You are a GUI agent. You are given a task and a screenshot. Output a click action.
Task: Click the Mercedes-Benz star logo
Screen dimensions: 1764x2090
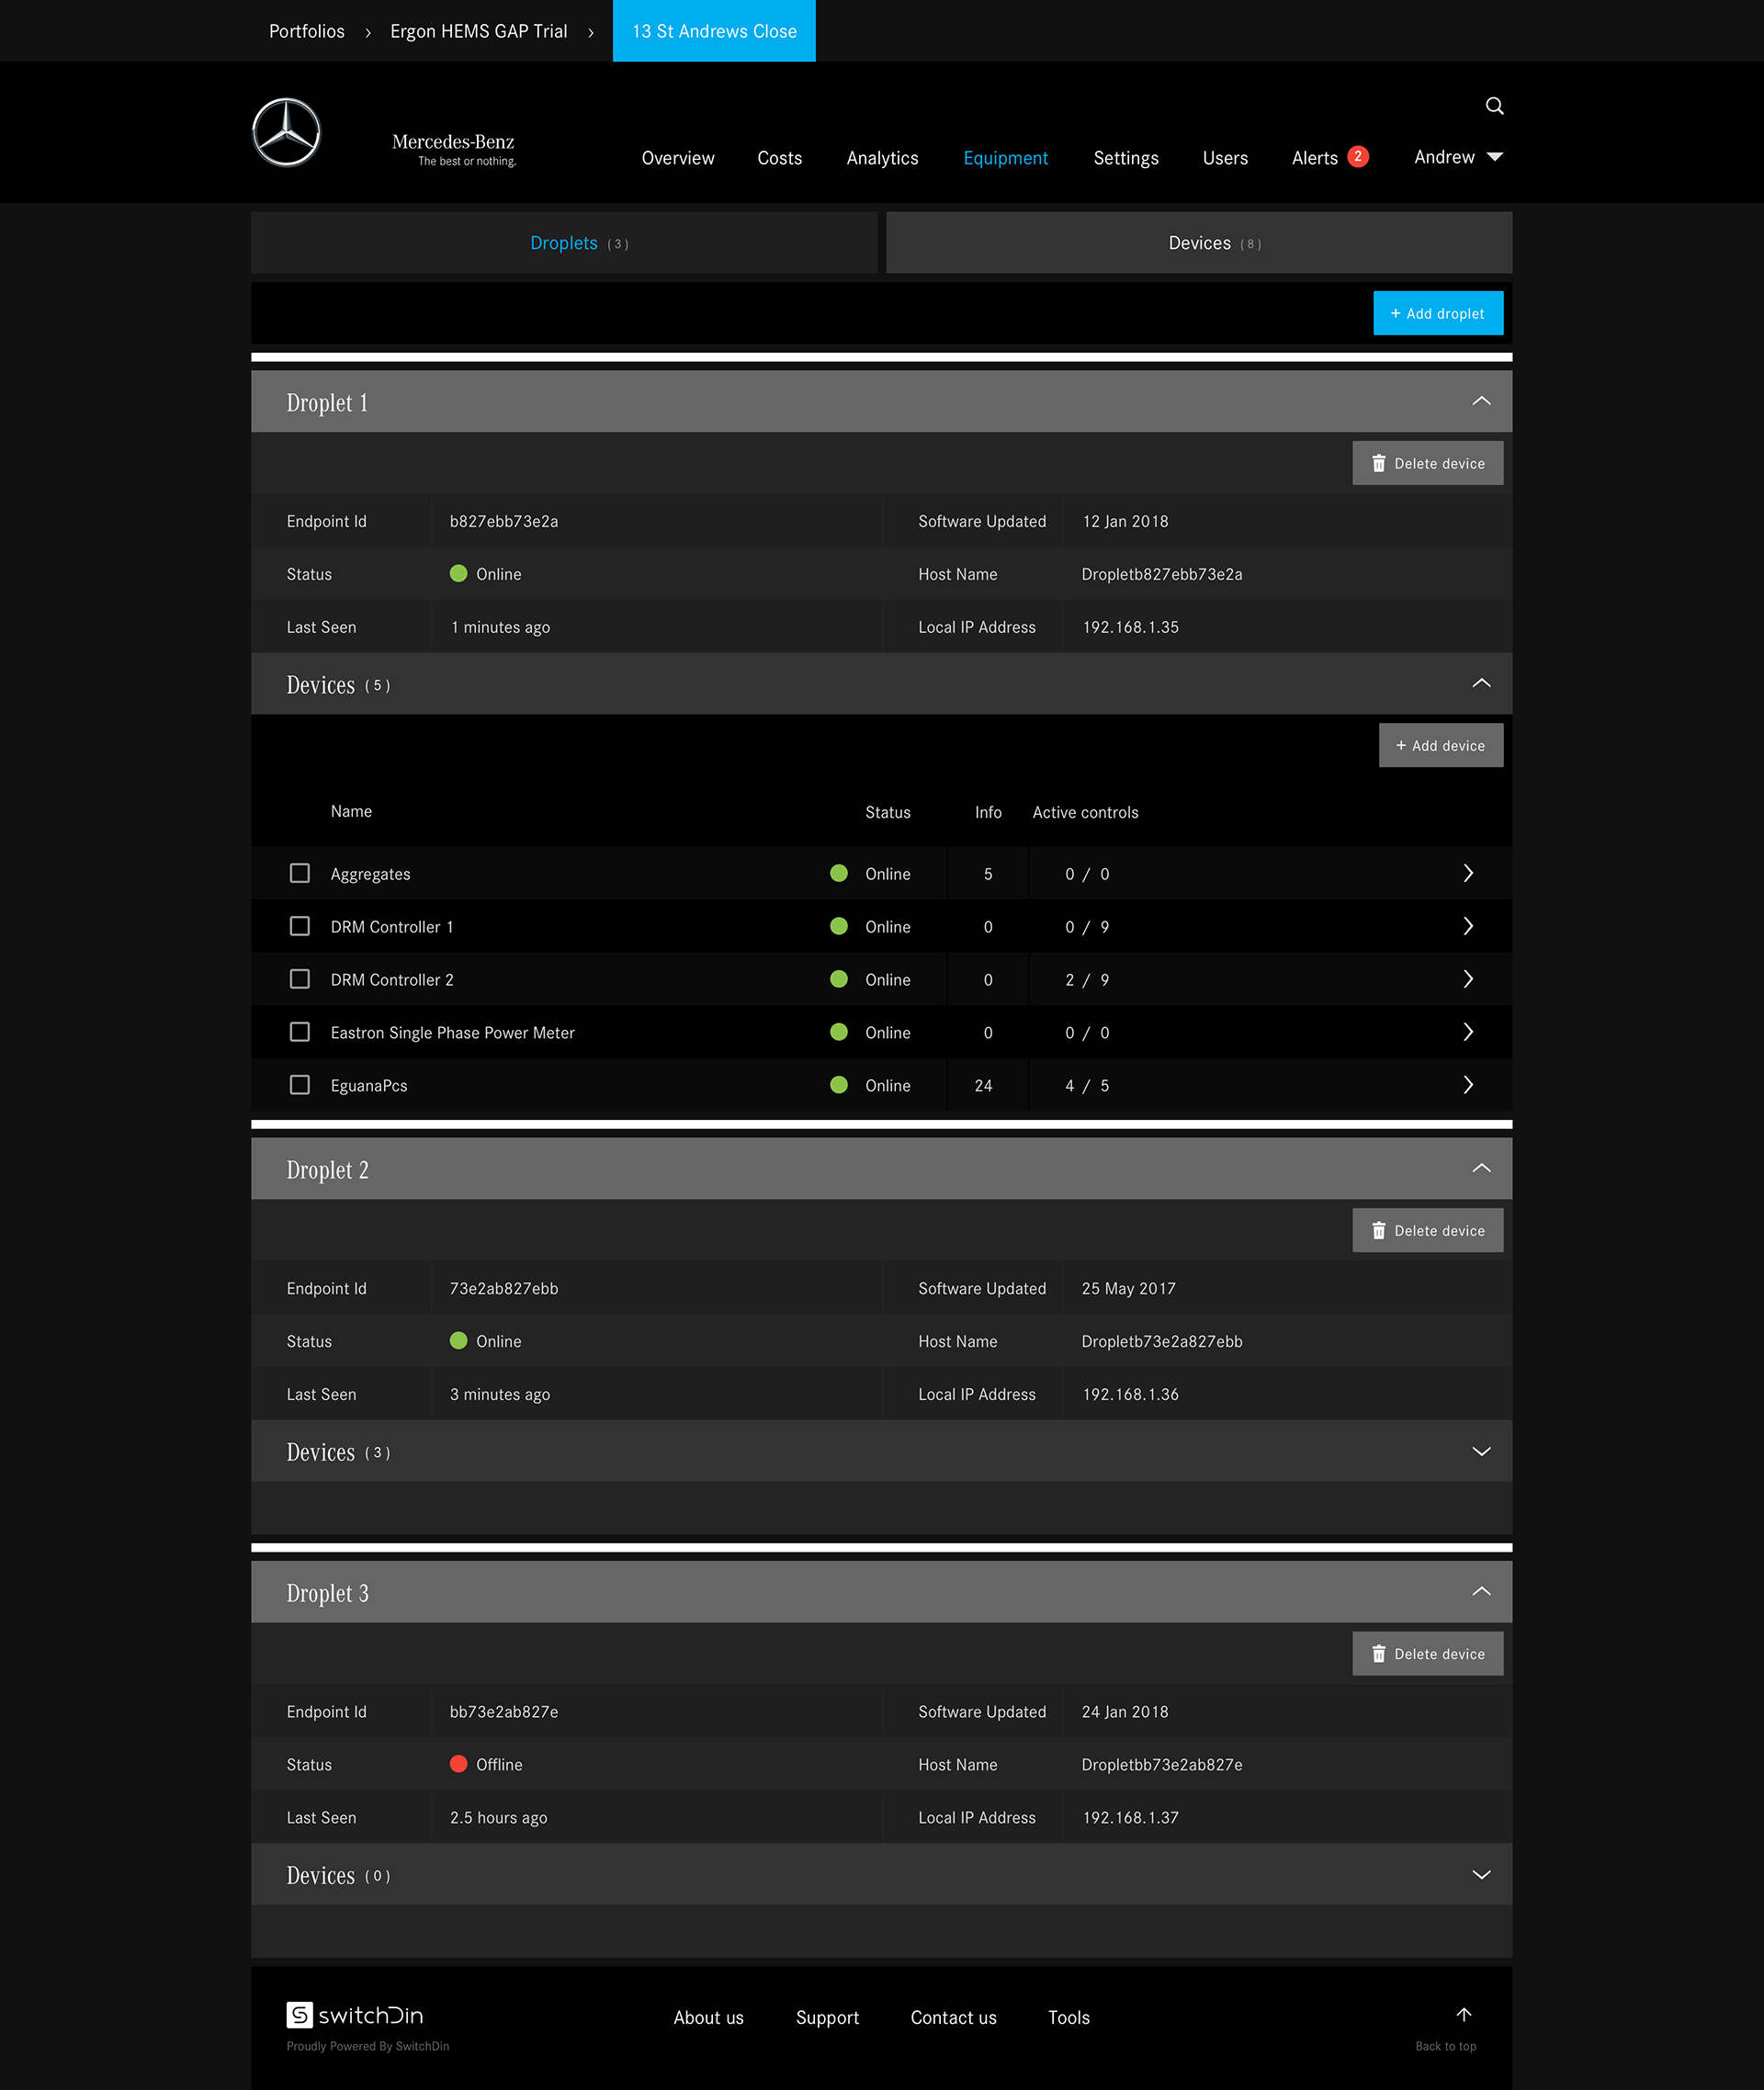(x=286, y=132)
